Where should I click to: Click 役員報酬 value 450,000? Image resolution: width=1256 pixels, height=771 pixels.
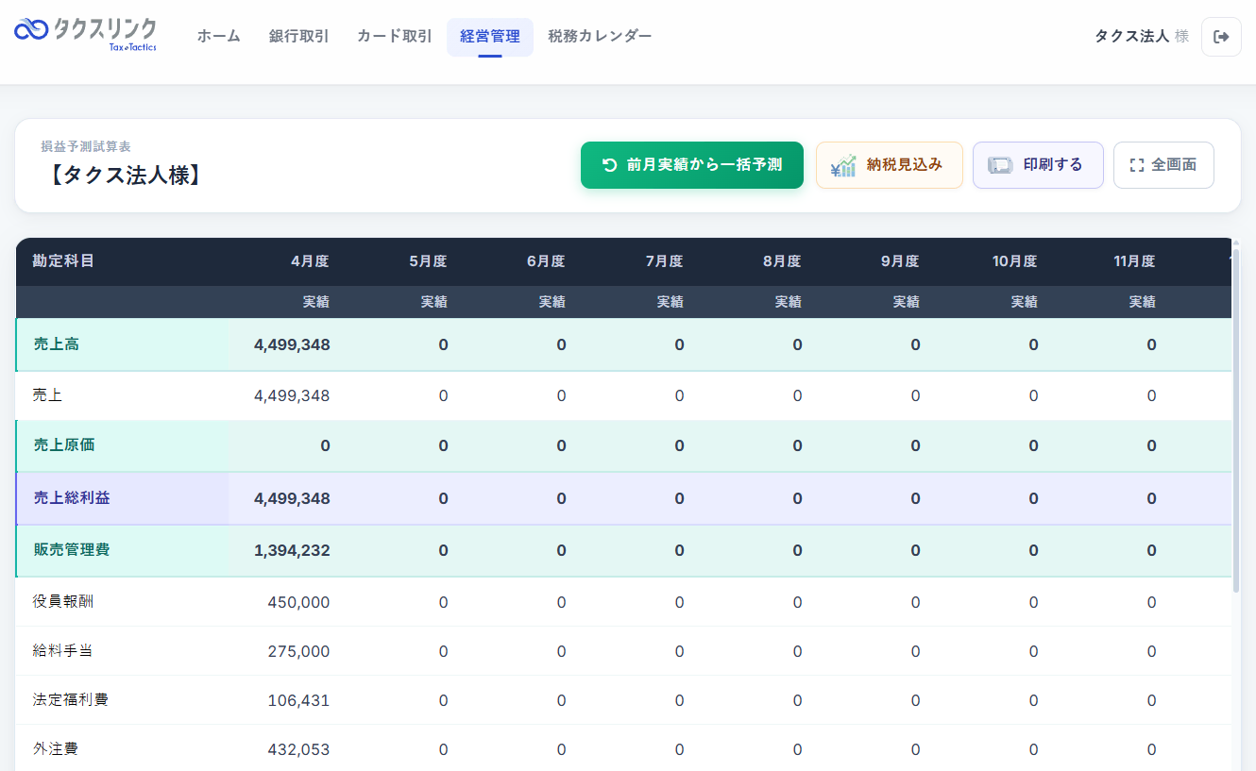(x=298, y=603)
